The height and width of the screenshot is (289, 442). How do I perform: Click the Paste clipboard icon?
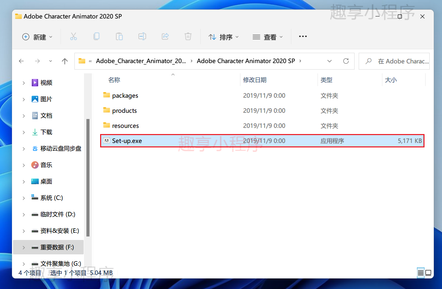pos(119,37)
